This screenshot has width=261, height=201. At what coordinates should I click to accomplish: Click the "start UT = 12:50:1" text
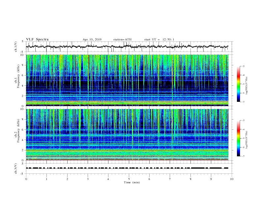[159, 39]
